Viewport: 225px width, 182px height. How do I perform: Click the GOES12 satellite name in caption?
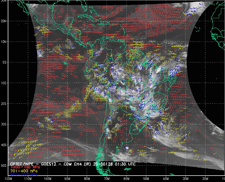[x=48, y=164]
